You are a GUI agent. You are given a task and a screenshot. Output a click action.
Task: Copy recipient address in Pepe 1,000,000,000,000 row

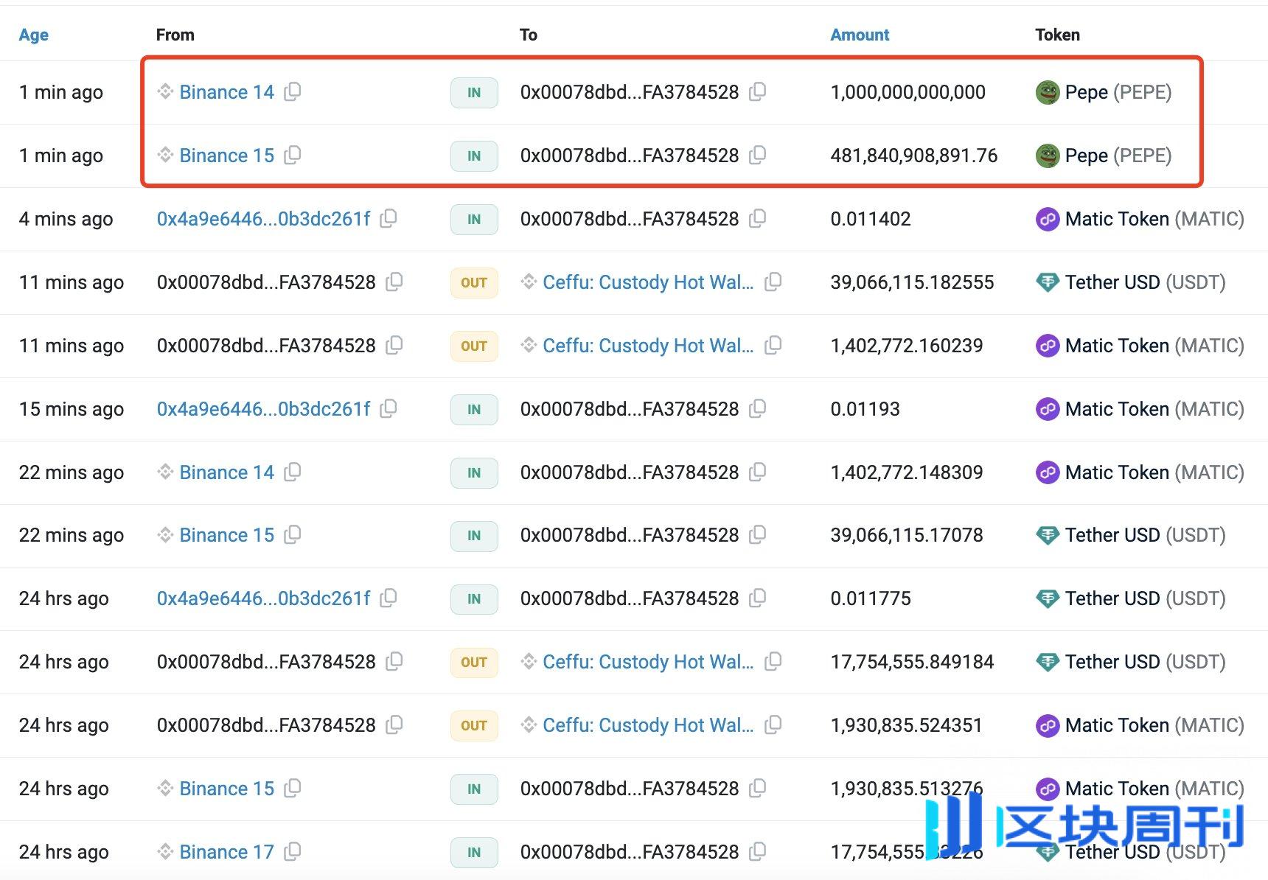tap(758, 92)
